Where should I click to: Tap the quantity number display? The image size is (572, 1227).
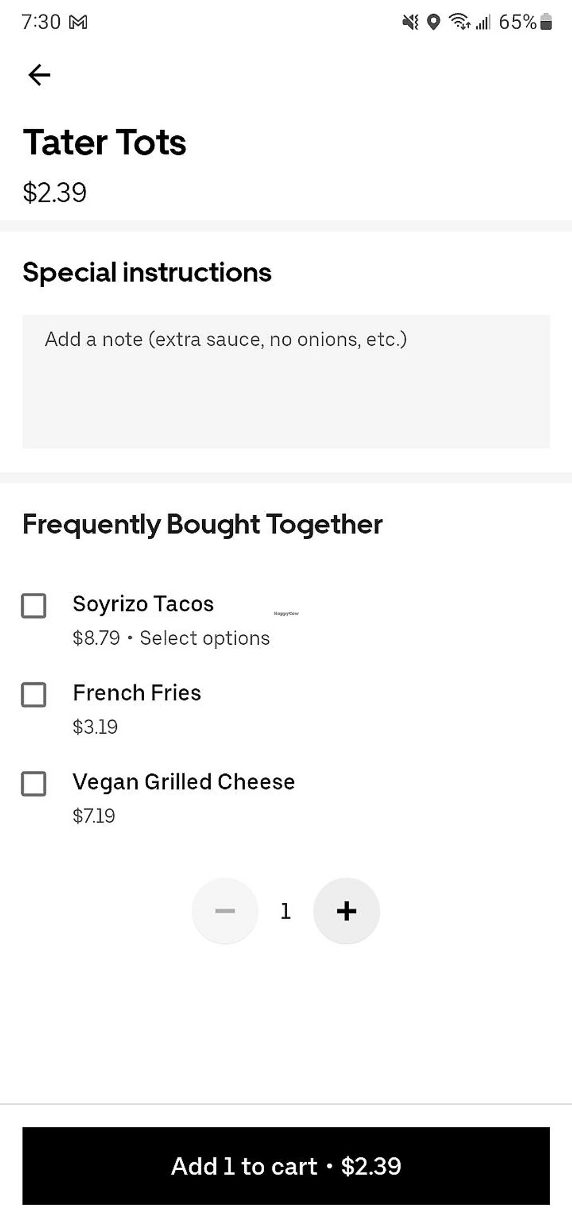pos(285,911)
